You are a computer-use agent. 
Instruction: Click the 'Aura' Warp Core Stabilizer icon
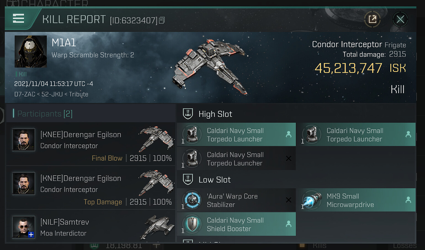[x=192, y=200]
